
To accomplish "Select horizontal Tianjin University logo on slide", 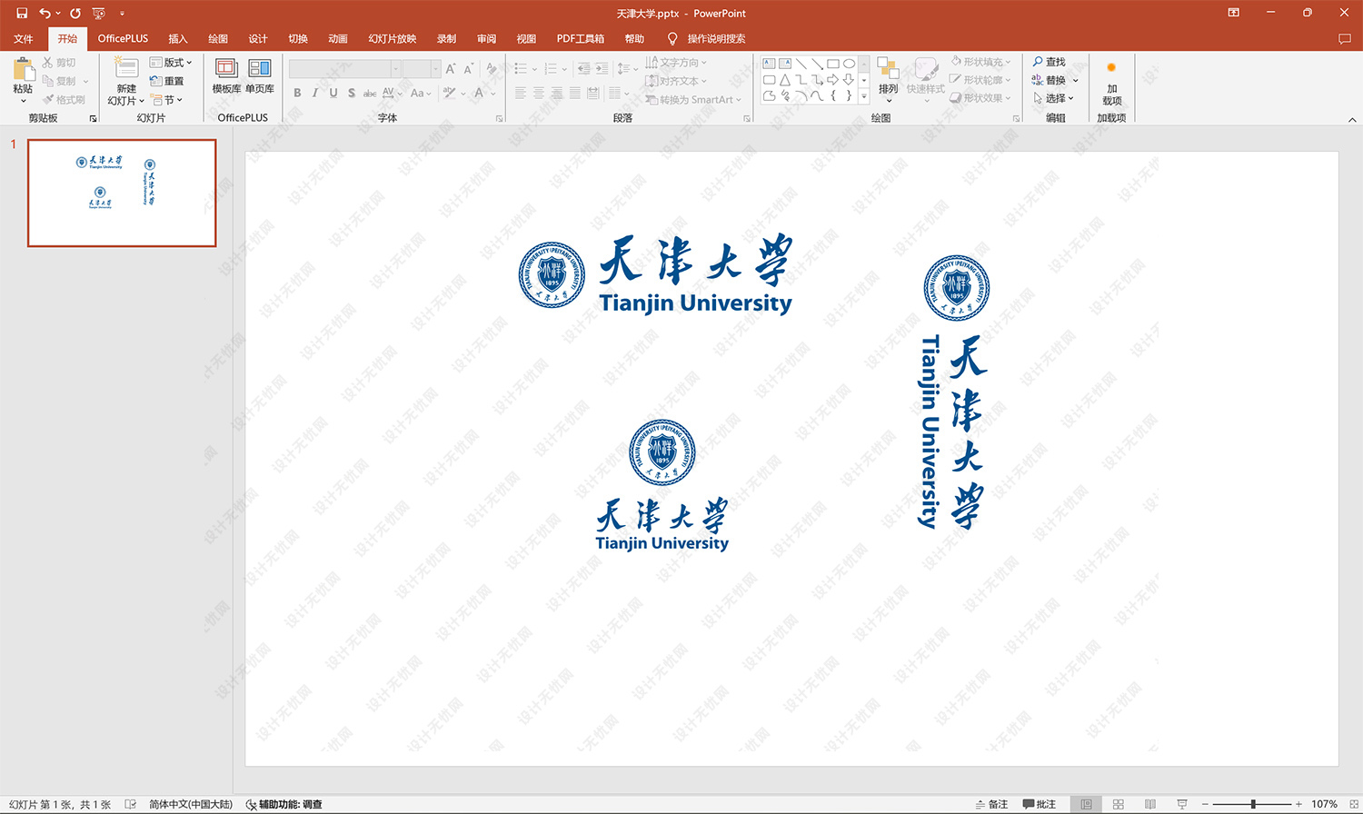I will click(655, 274).
